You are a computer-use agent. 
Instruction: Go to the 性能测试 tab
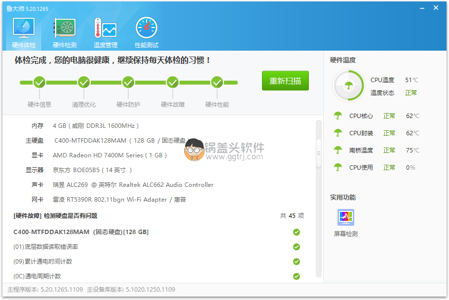147,33
